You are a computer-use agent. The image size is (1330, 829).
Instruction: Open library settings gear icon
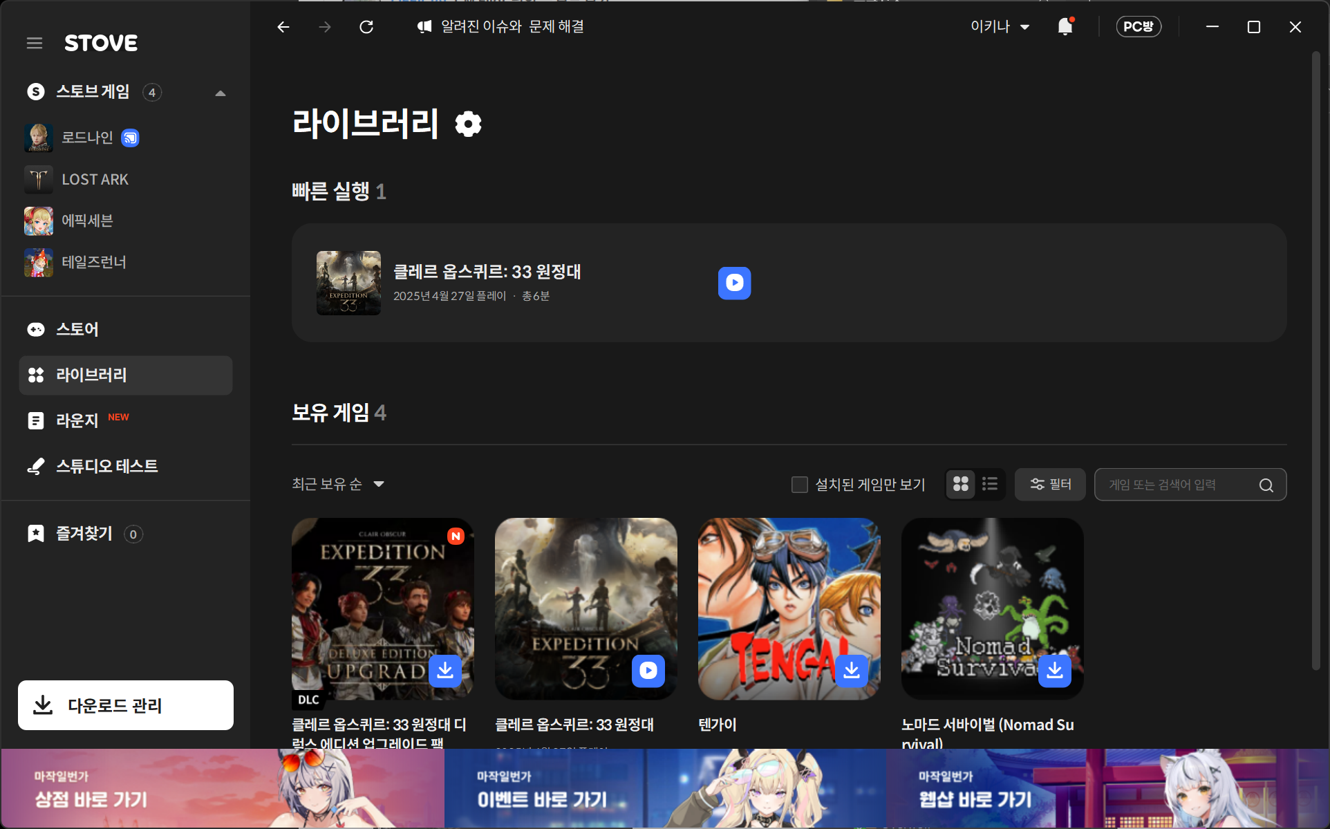(468, 124)
